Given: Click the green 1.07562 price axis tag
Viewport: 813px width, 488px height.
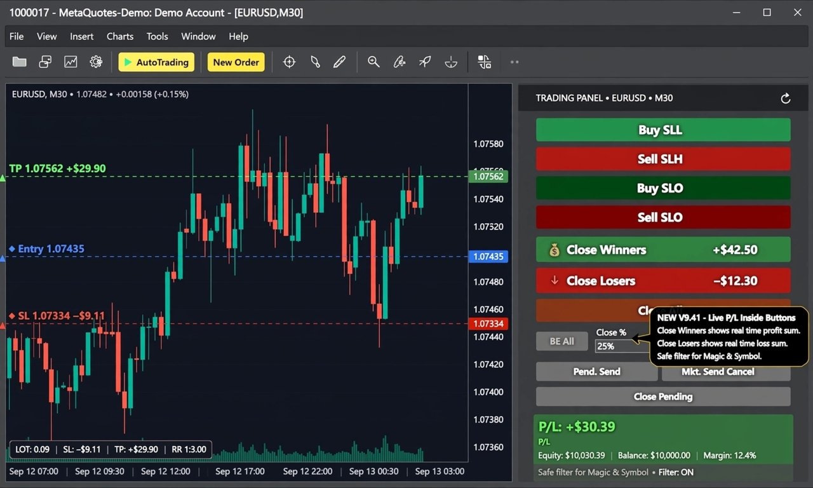Looking at the screenshot, I should point(488,176).
